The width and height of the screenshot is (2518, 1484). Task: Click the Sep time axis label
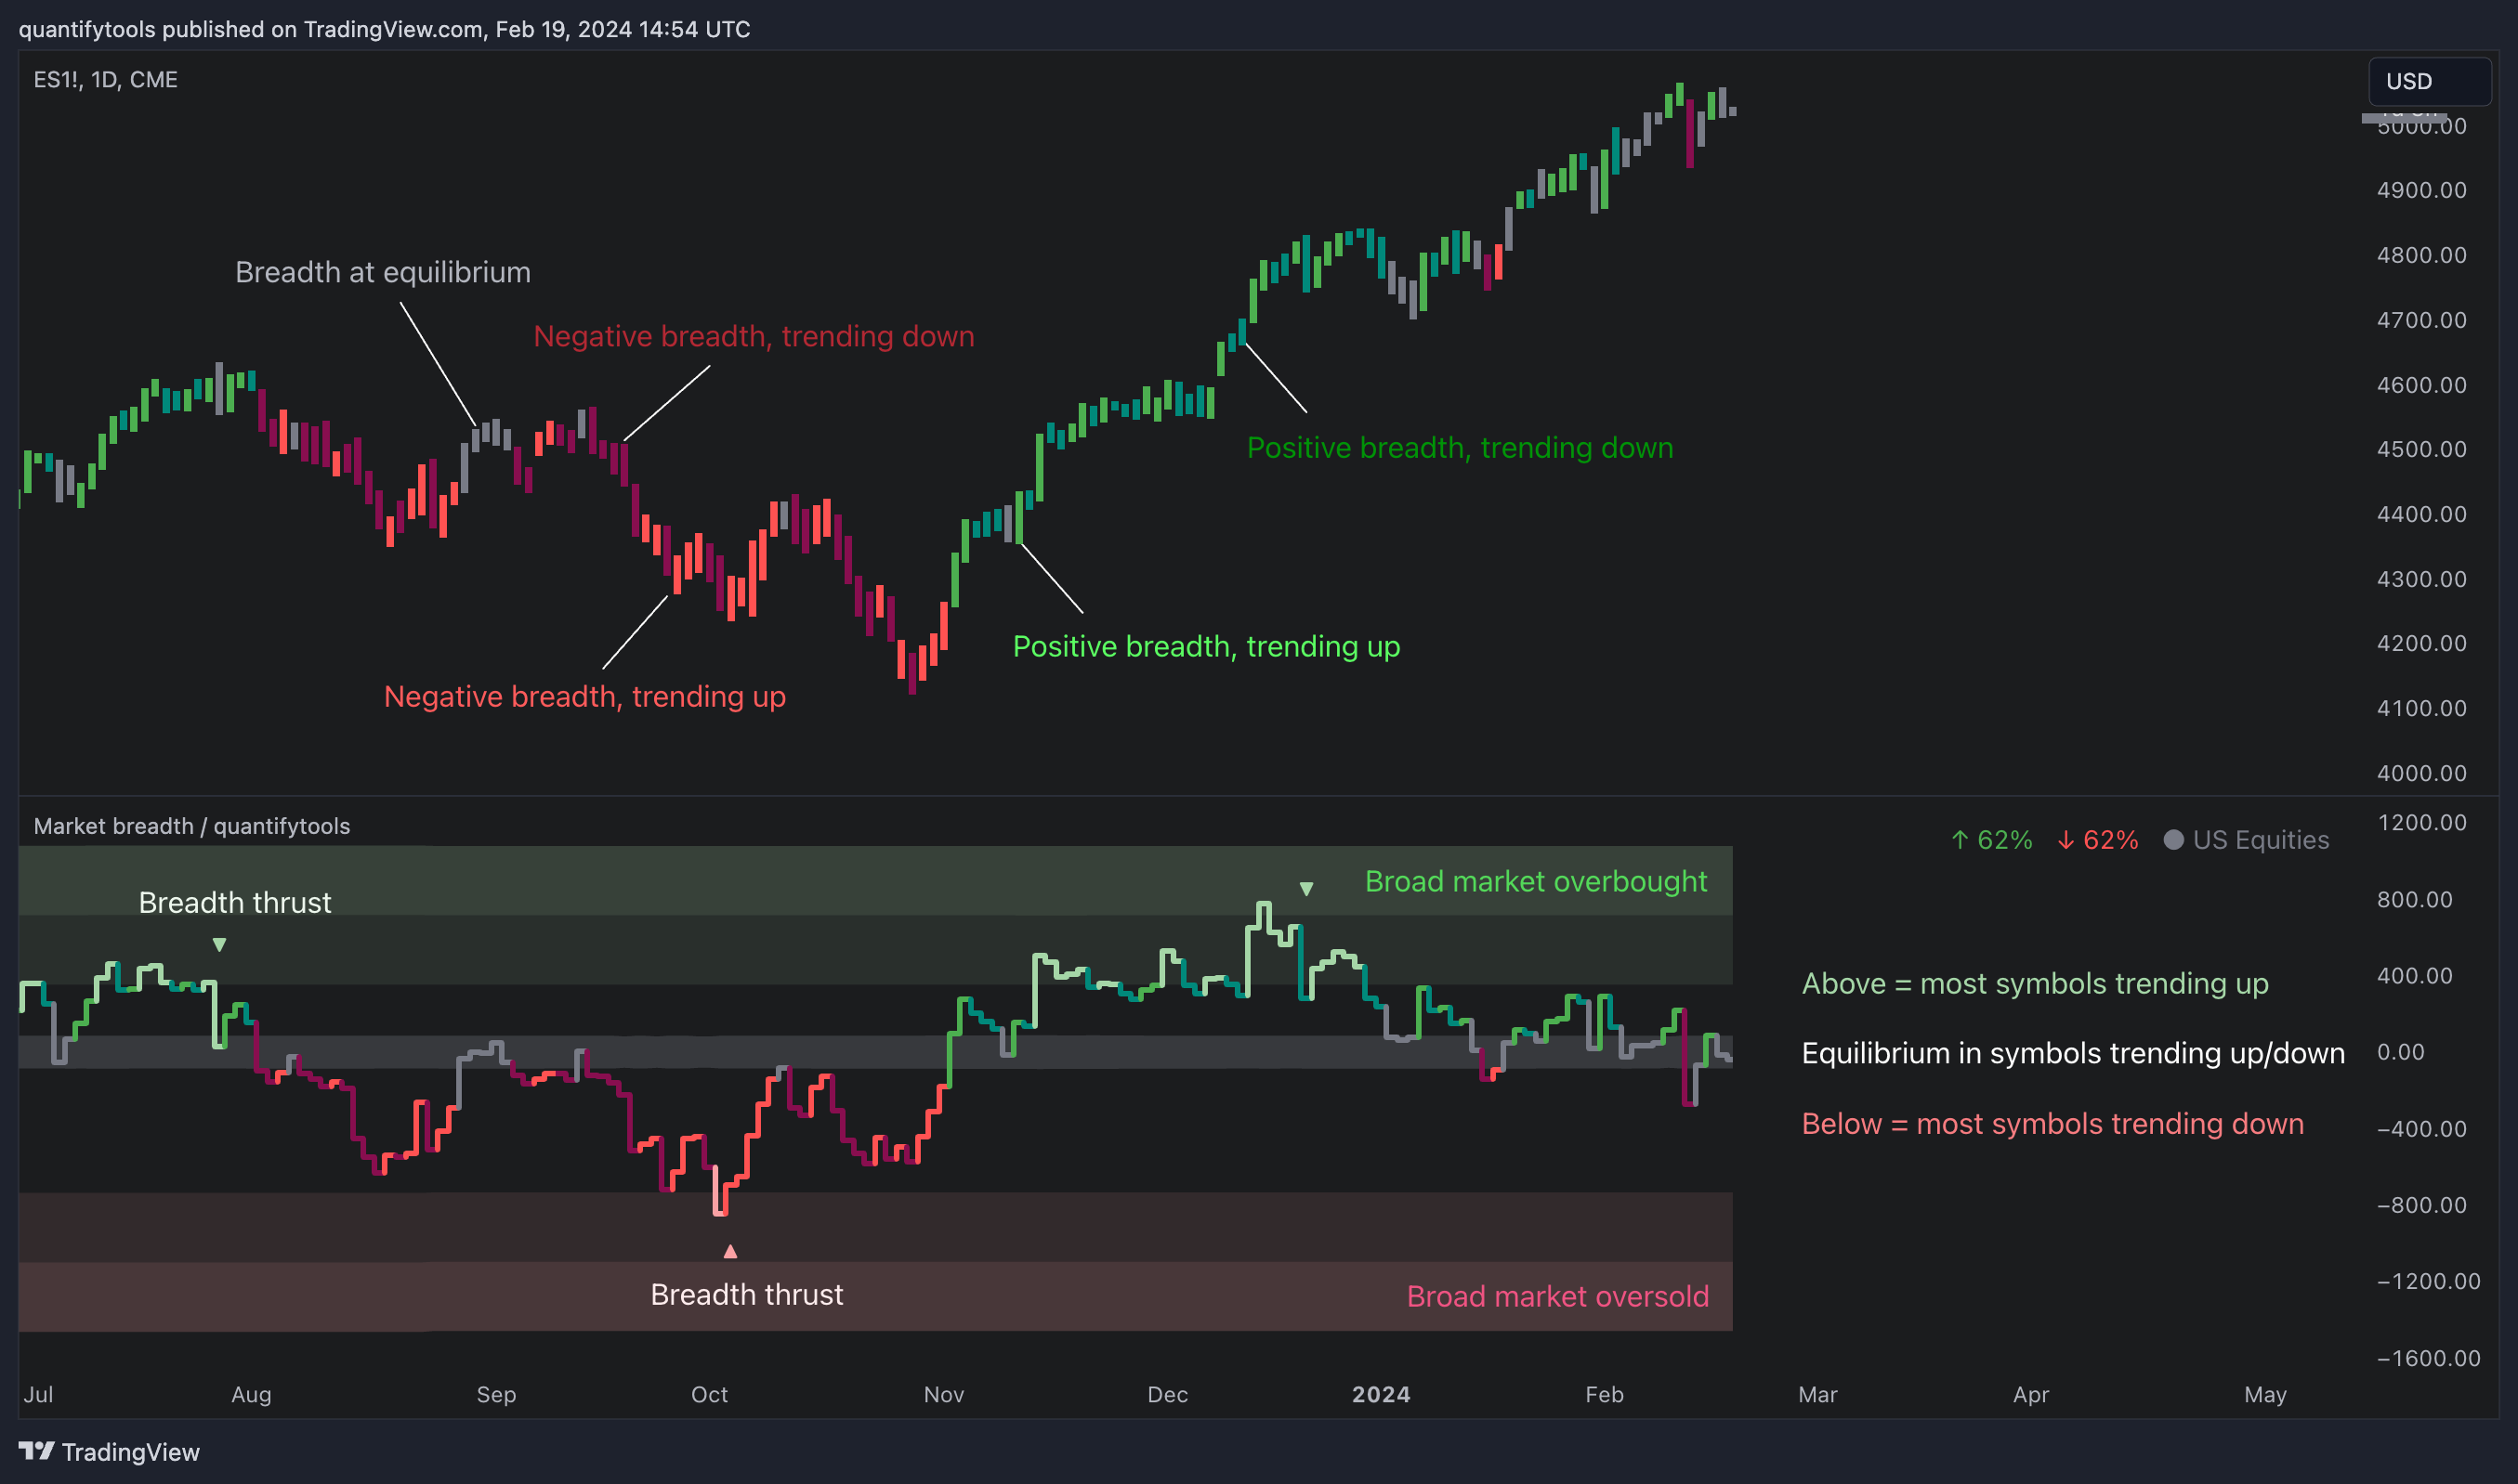coord(496,1394)
